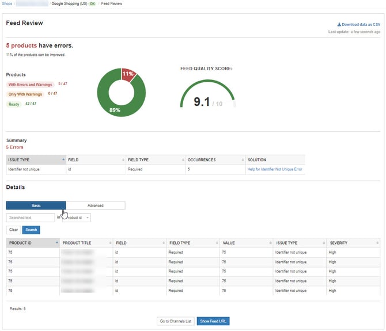Switch to the Advanced details tab
Viewport: 386px width, 331px height.
click(x=96, y=206)
